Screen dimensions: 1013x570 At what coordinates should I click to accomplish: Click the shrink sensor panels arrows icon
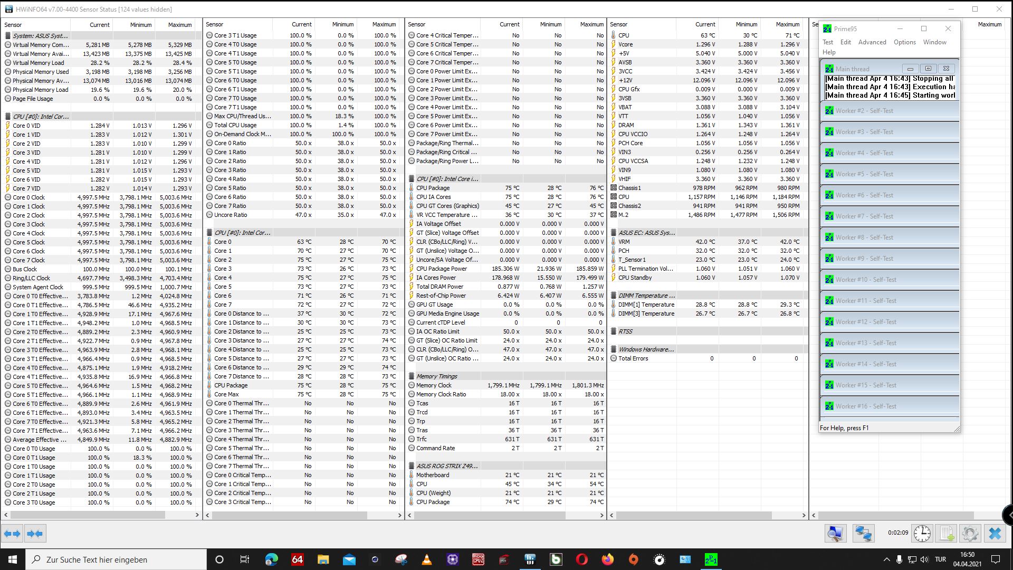tap(35, 534)
